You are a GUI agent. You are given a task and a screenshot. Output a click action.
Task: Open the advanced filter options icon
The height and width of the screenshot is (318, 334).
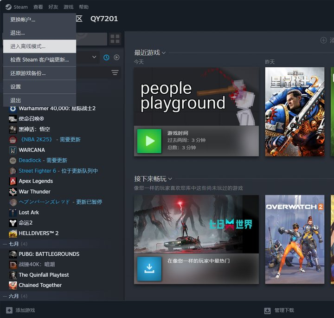tap(115, 73)
